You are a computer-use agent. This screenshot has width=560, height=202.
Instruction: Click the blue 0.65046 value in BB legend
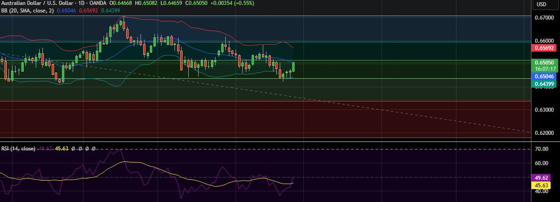[67, 11]
